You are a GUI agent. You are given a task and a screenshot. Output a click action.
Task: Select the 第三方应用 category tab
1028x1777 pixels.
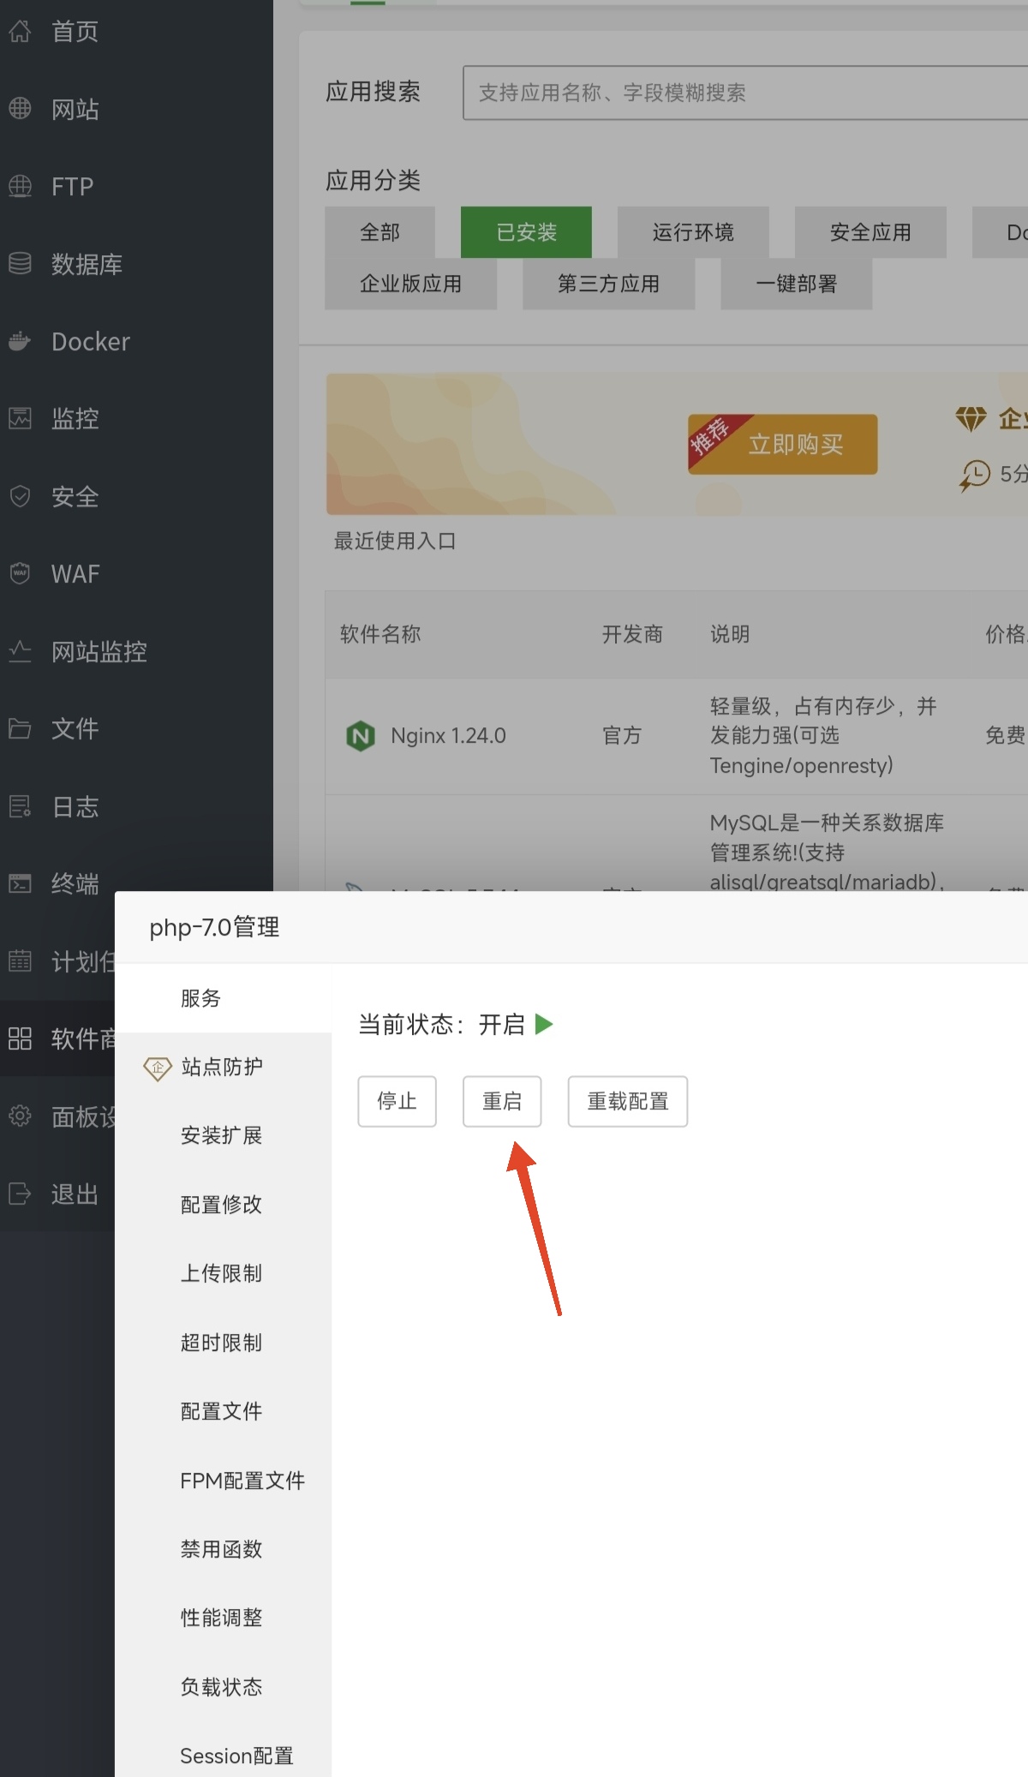click(x=608, y=284)
